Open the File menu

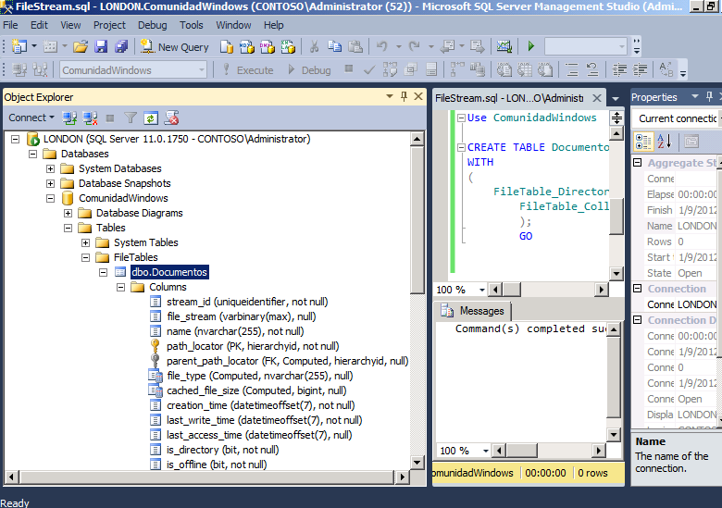[10, 25]
